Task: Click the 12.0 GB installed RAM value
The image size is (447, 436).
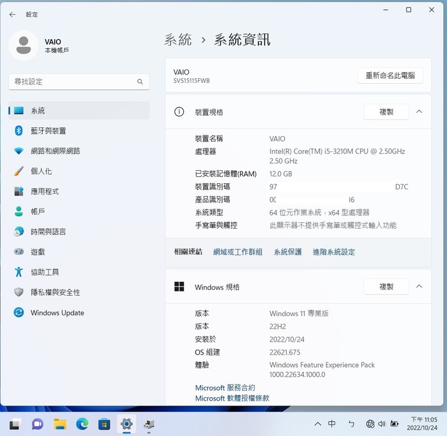Action: coord(281,174)
